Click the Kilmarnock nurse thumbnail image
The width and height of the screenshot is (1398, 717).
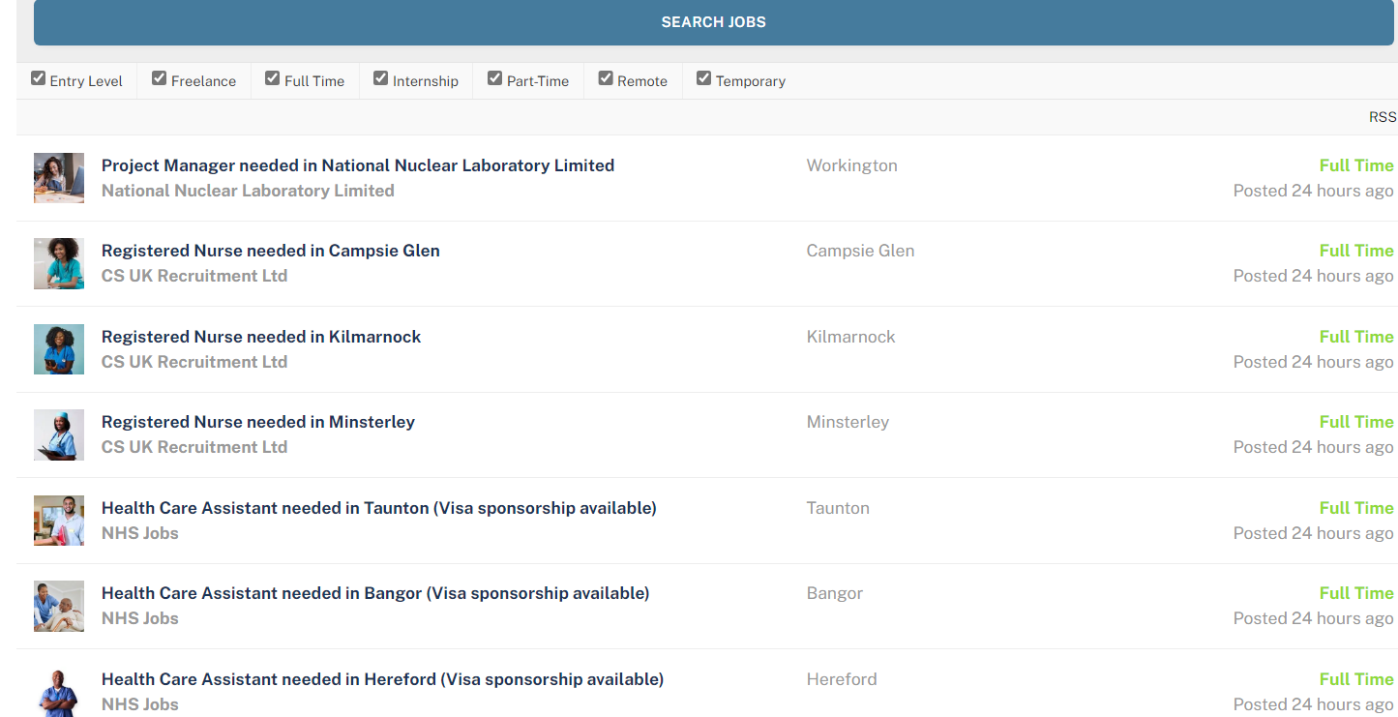pyautogui.click(x=59, y=349)
